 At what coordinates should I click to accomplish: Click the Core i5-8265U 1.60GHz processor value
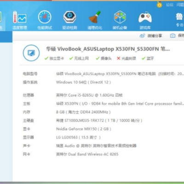tap(89, 95)
